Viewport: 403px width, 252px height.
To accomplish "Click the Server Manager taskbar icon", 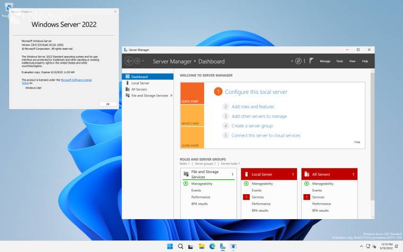I will click(x=223, y=246).
